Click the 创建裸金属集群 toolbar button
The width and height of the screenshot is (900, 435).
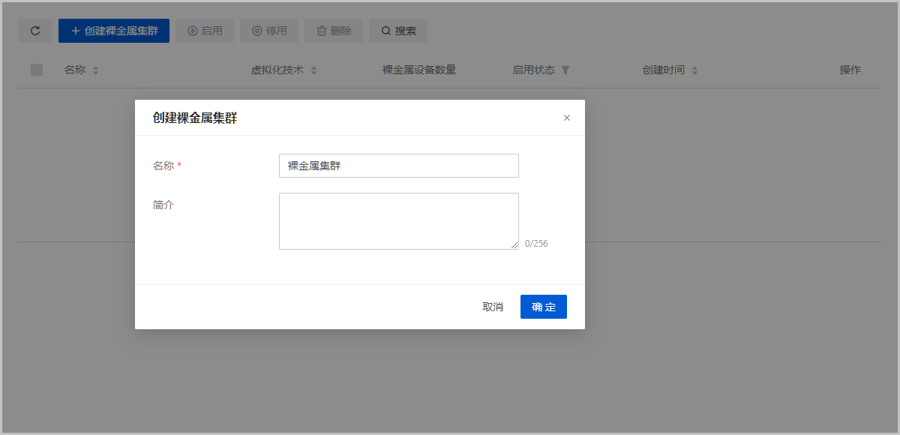click(x=114, y=31)
